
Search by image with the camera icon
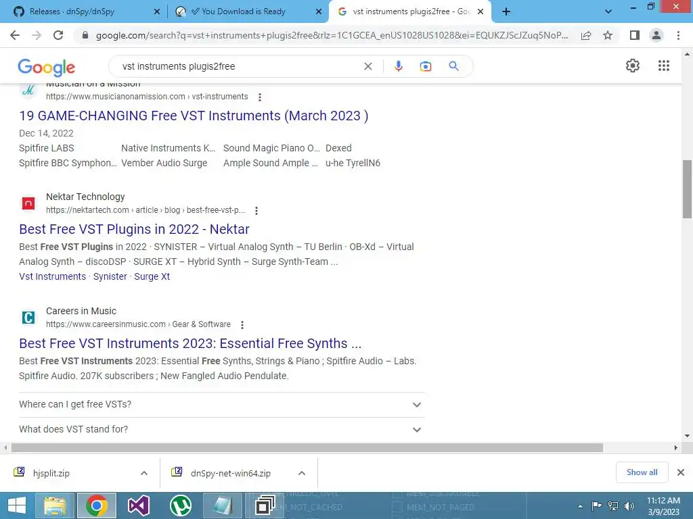click(x=426, y=66)
